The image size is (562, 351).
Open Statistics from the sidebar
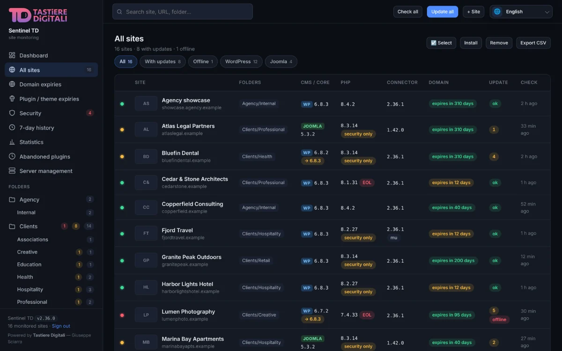pyautogui.click(x=51, y=142)
